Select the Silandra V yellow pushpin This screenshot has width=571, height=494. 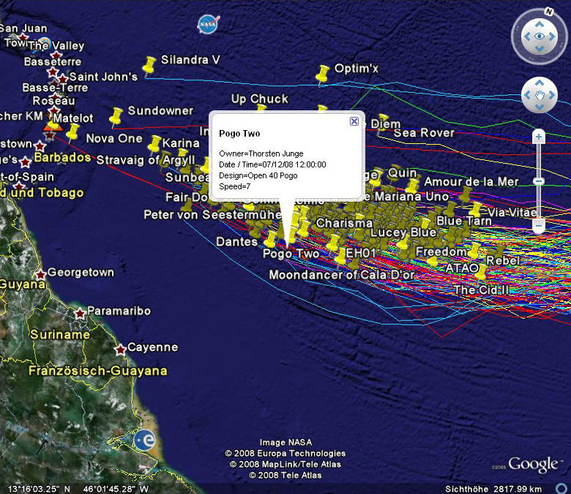click(x=151, y=66)
